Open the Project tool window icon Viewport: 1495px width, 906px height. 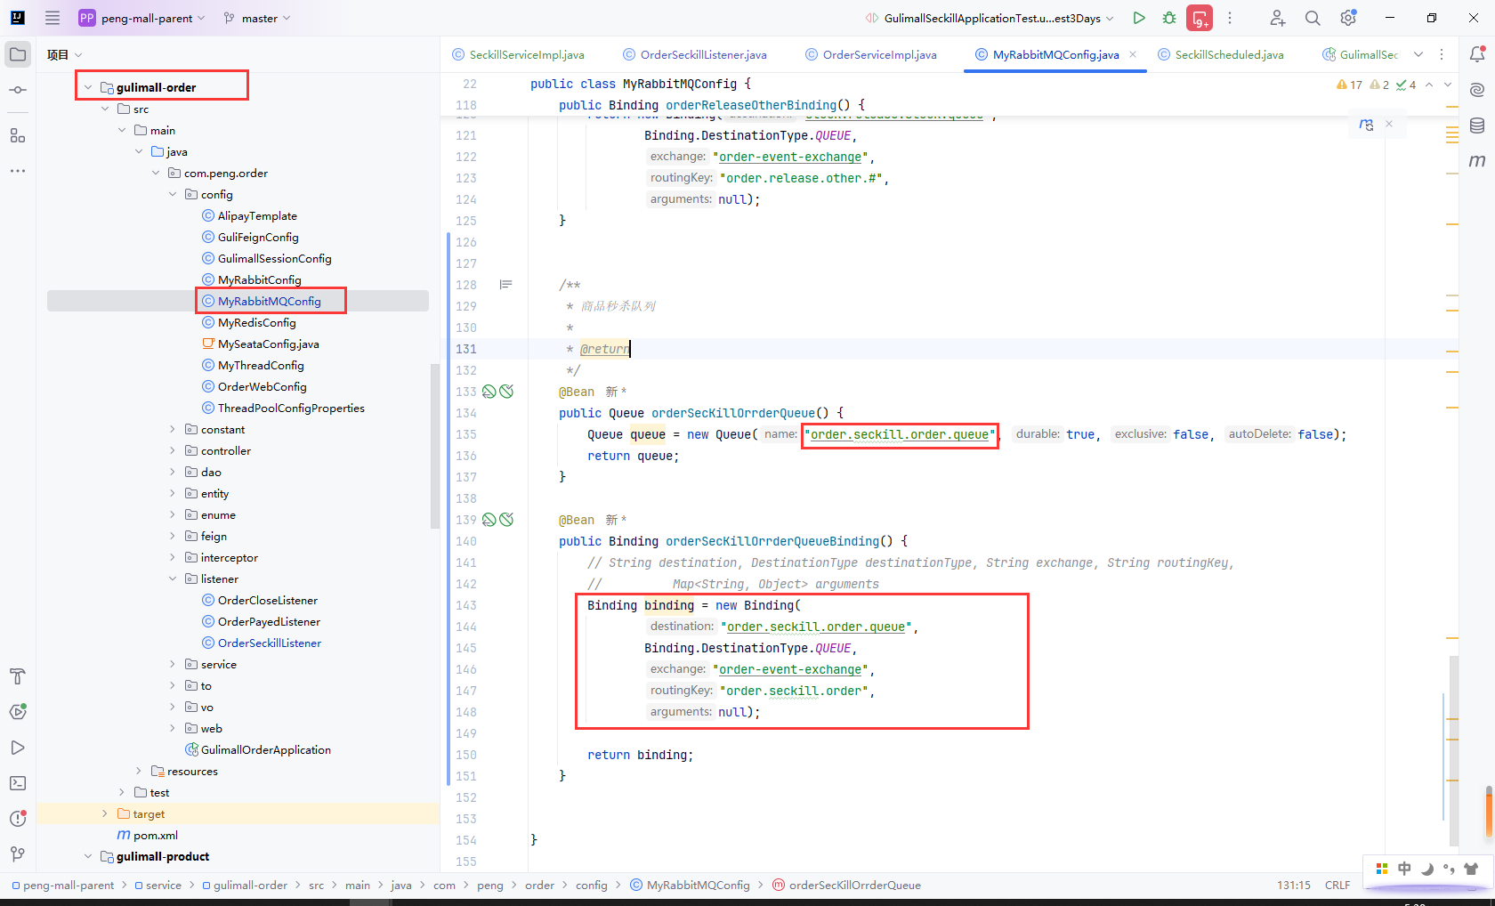(x=18, y=54)
